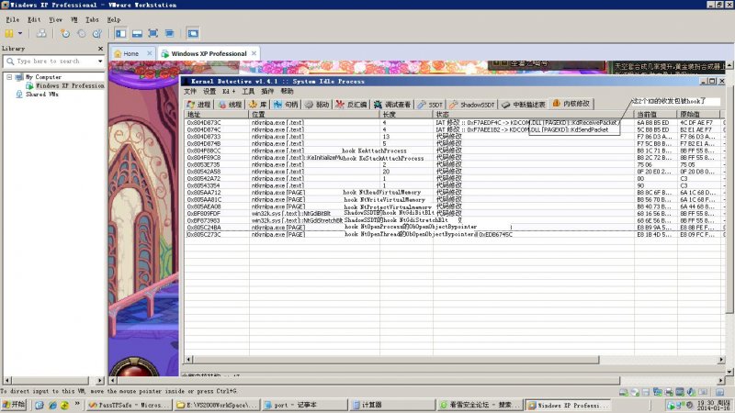Screen dimensions: 735x413
Task: Take a snapshot of this virtual machine
Action: pyautogui.click(x=65, y=33)
